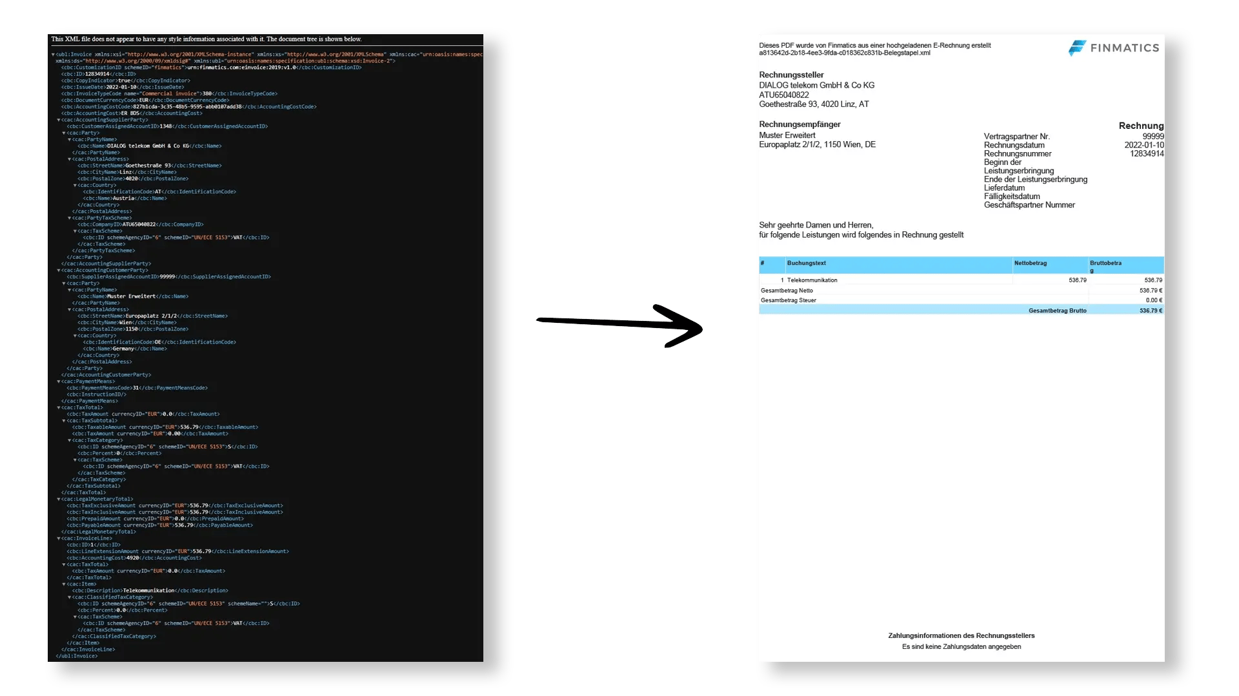Select the CustomerAssignedAccountID 1348 line
The height and width of the screenshot is (696, 1239).
point(167,126)
